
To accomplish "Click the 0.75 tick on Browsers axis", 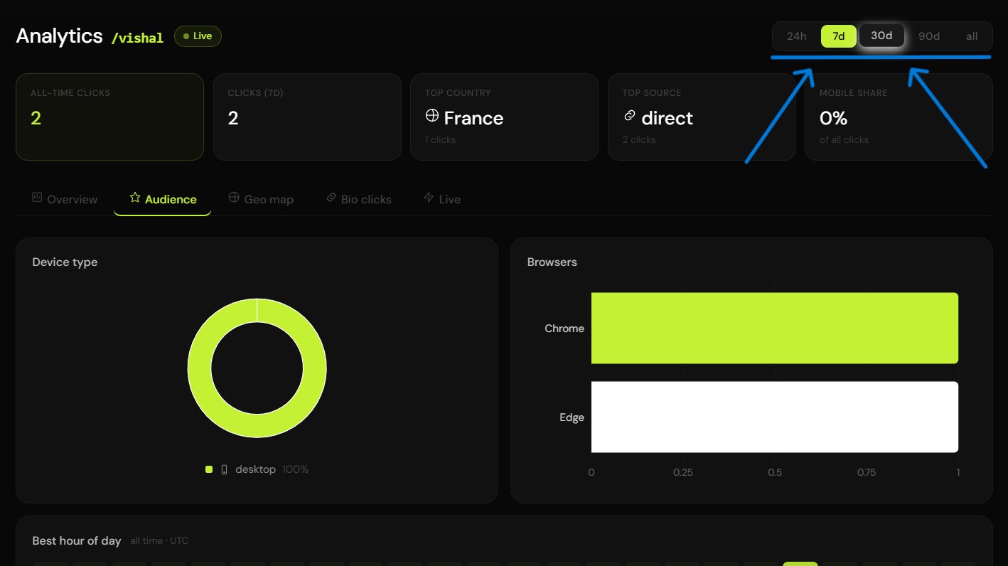I will pos(867,473).
